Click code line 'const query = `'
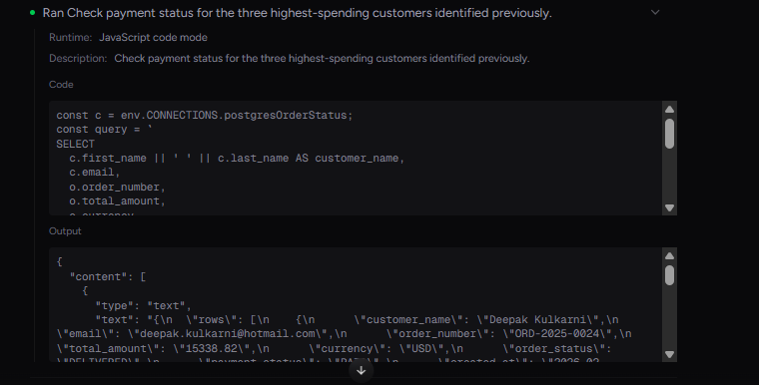This screenshot has height=385, width=759. click(104, 130)
